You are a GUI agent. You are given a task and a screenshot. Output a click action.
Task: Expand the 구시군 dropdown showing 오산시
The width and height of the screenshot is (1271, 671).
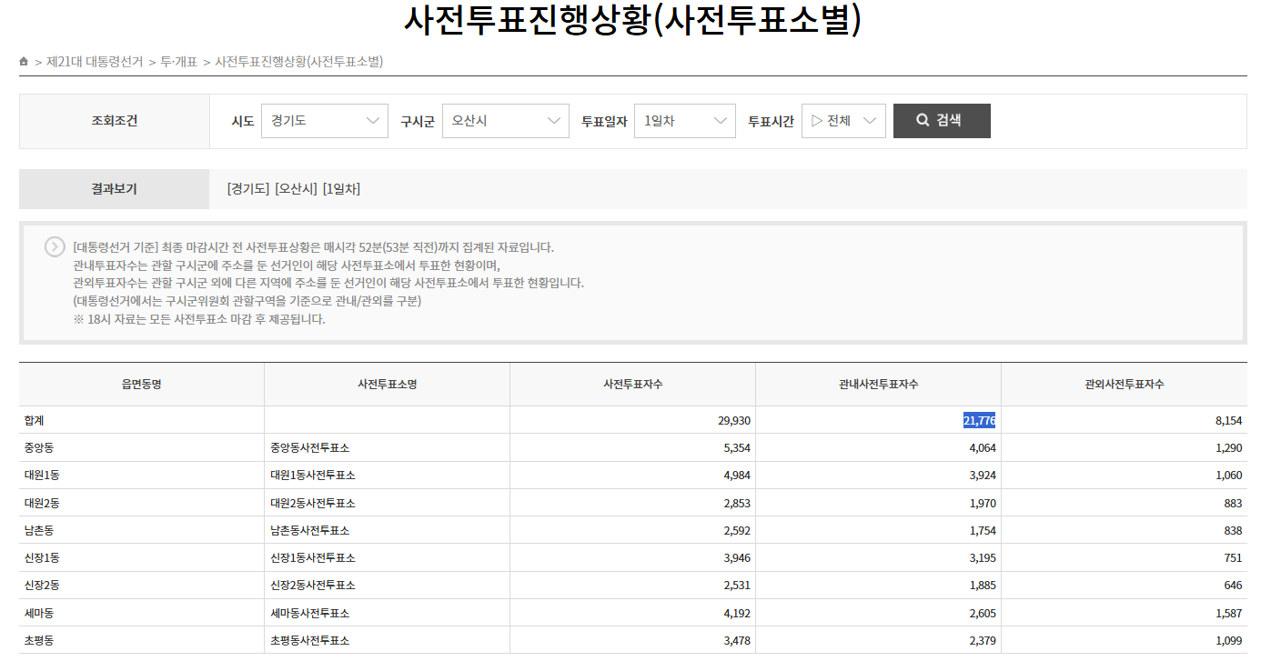click(505, 121)
